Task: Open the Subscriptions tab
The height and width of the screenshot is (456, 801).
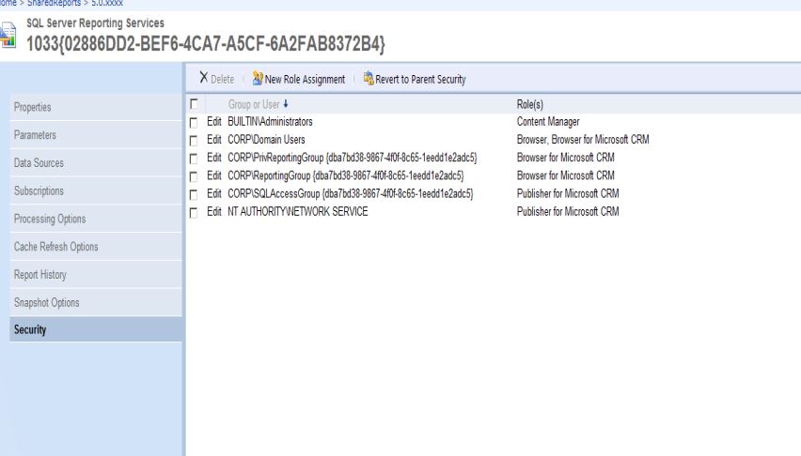Action: point(39,190)
